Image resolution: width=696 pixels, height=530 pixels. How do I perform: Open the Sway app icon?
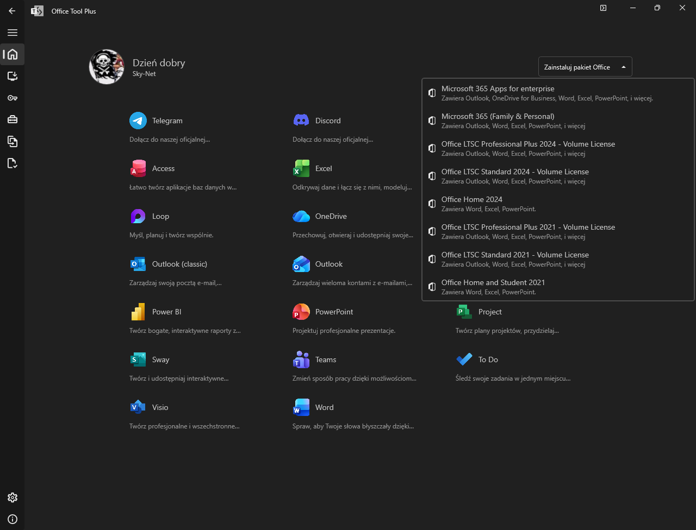[138, 359]
